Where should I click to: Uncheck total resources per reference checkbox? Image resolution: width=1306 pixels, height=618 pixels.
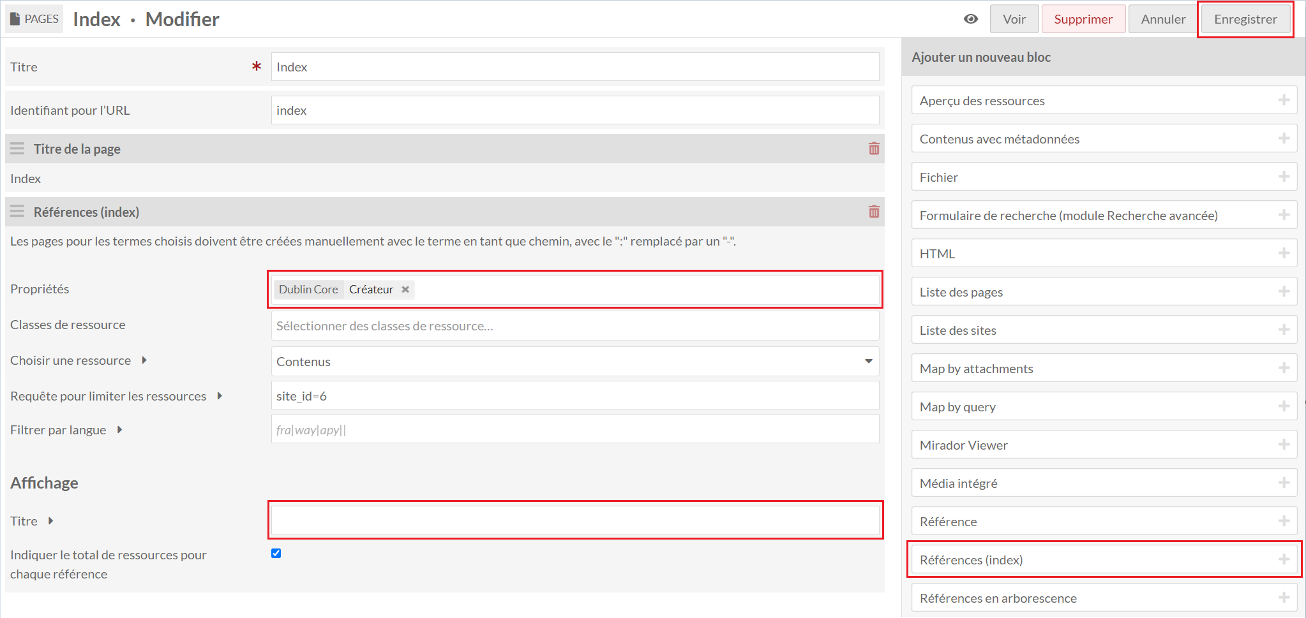(x=276, y=554)
